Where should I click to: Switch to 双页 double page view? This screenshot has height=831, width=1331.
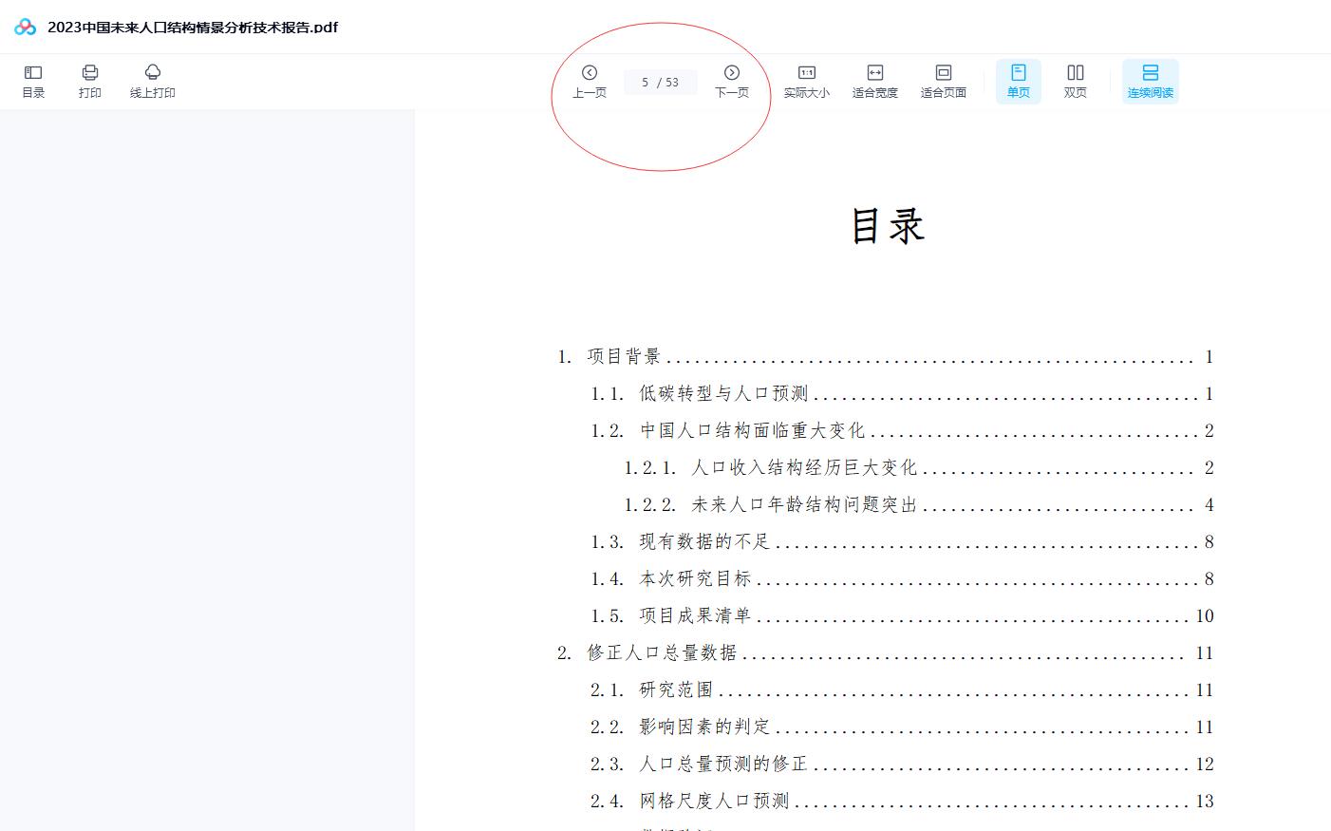1075,81
